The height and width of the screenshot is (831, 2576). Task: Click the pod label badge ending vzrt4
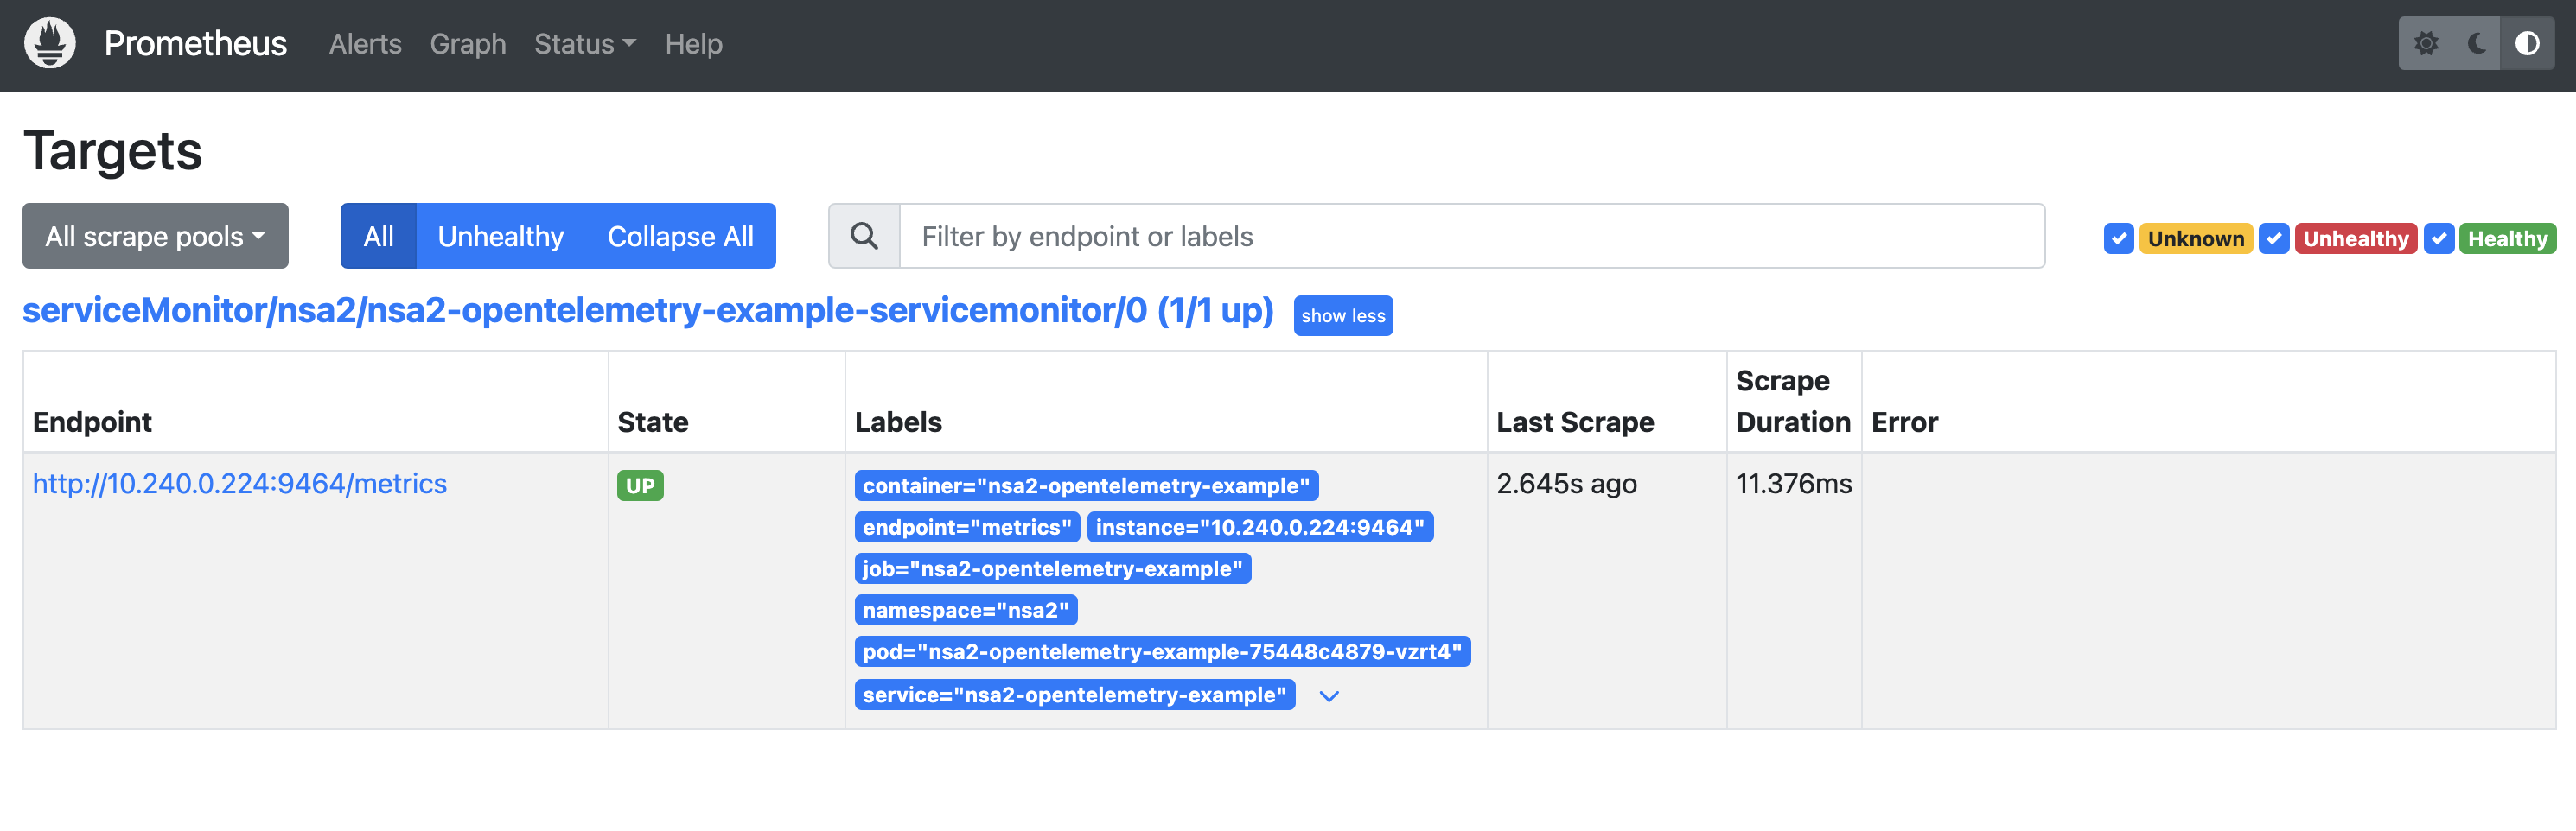[1162, 651]
